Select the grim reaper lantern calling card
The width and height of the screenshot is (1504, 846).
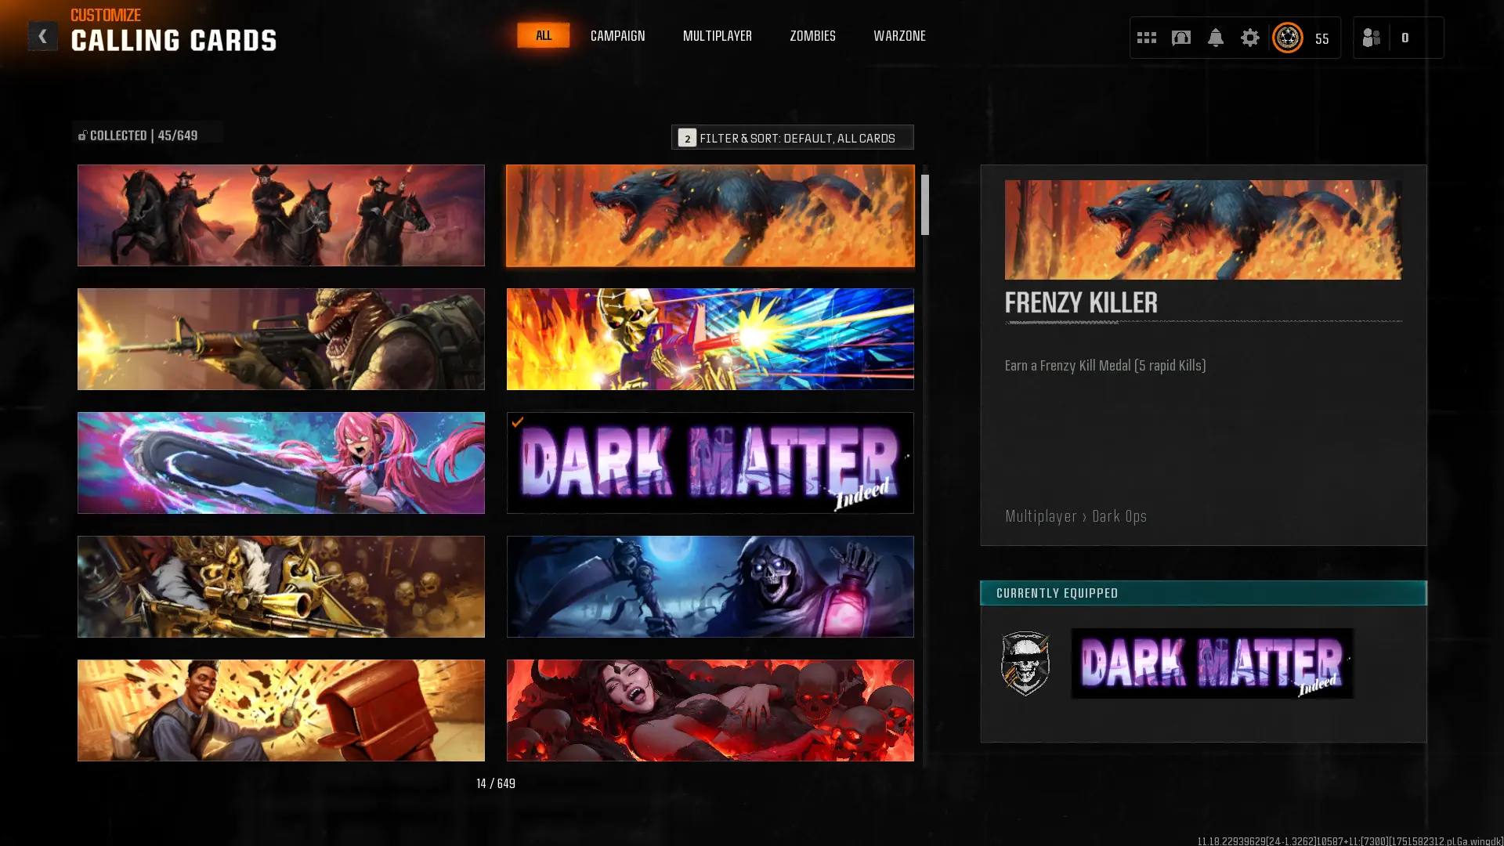point(710,587)
